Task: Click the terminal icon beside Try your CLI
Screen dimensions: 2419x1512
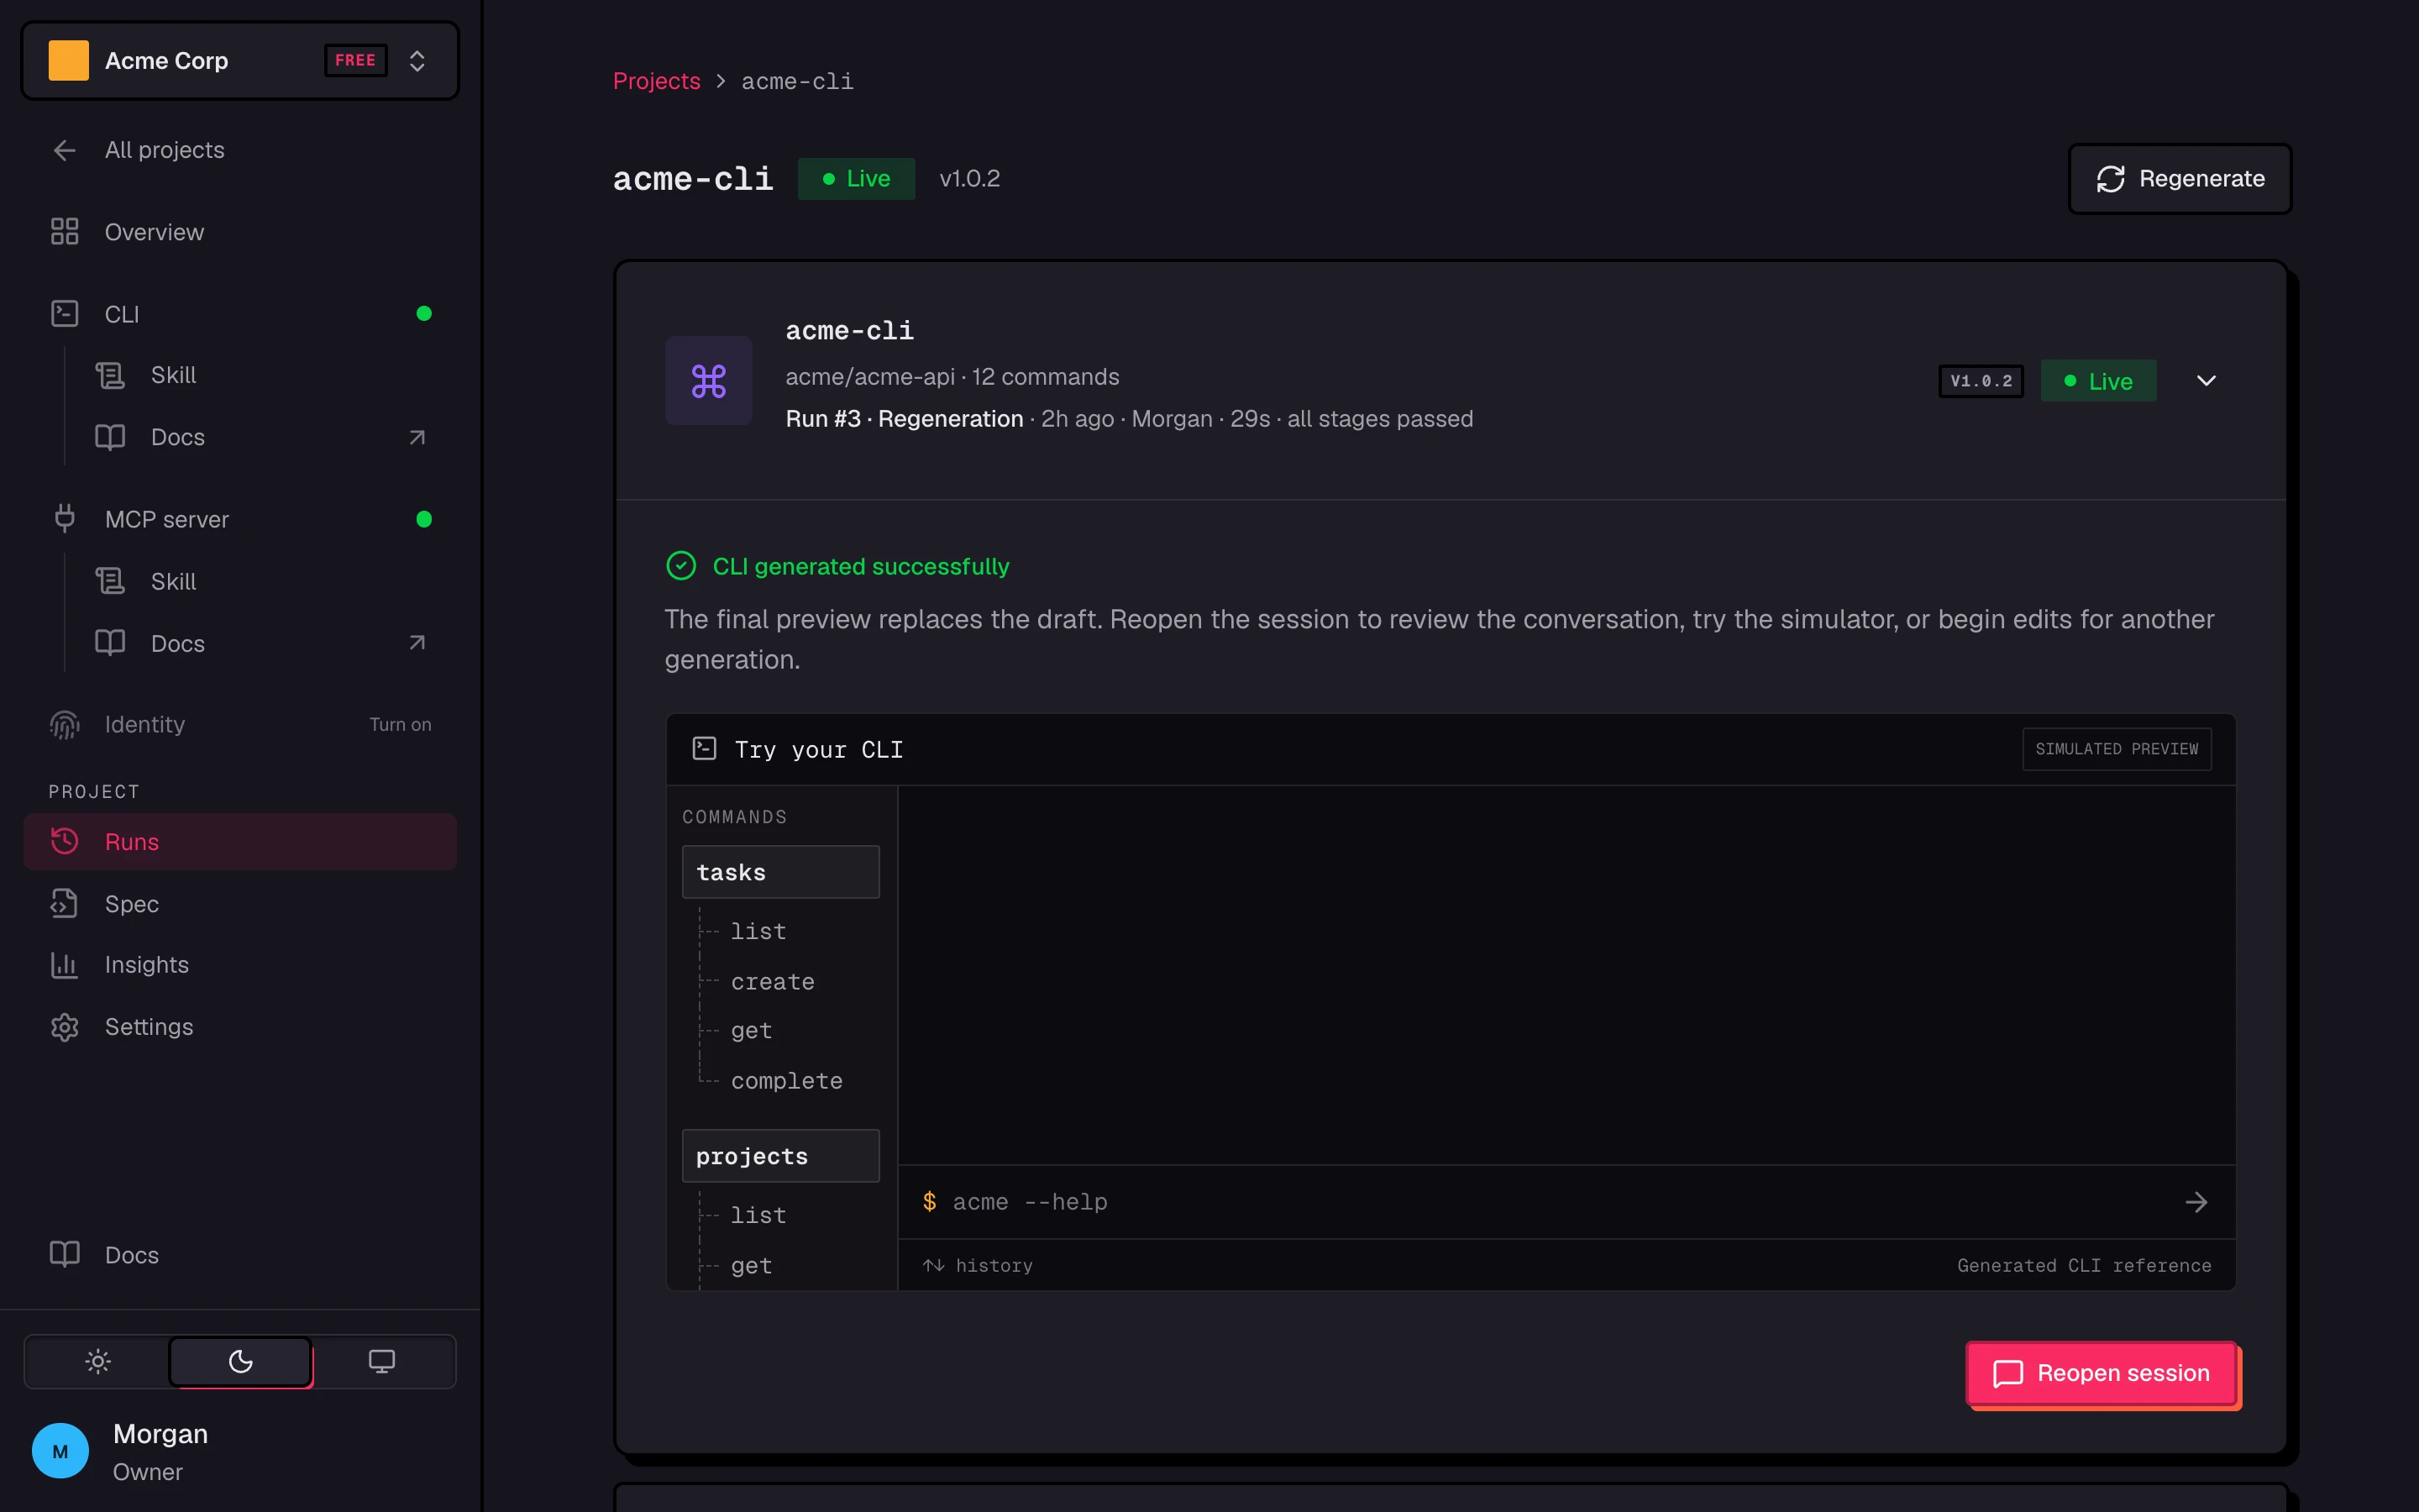Action: click(705, 749)
